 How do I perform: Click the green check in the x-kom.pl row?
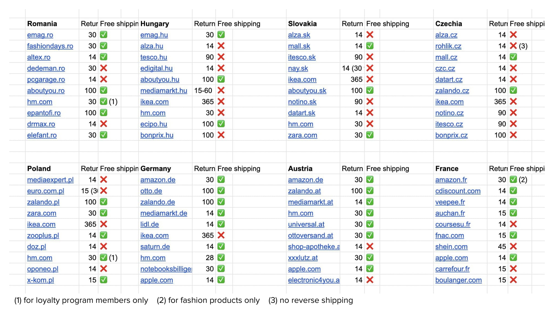[x=104, y=280]
